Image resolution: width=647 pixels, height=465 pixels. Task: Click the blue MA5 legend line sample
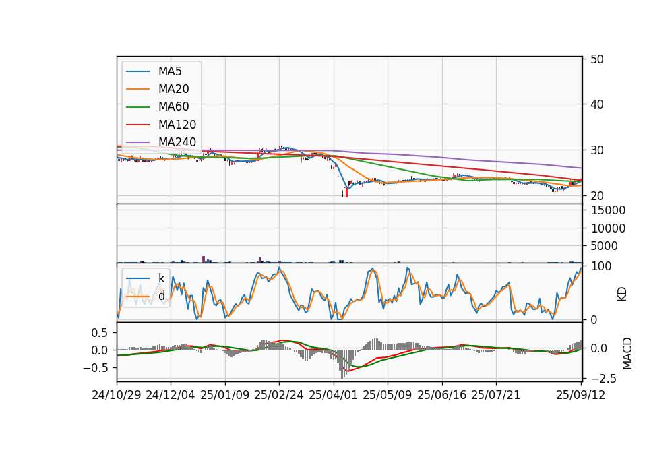(x=137, y=71)
